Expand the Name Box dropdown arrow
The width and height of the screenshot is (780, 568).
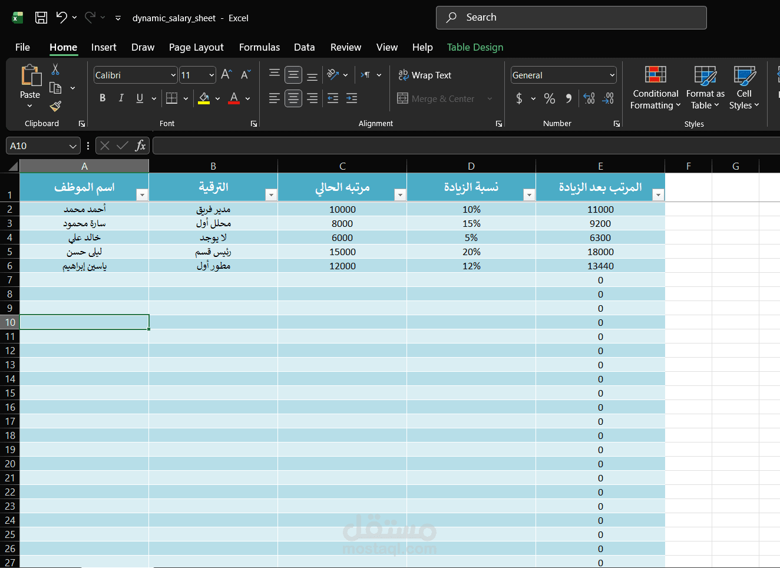[x=72, y=146]
